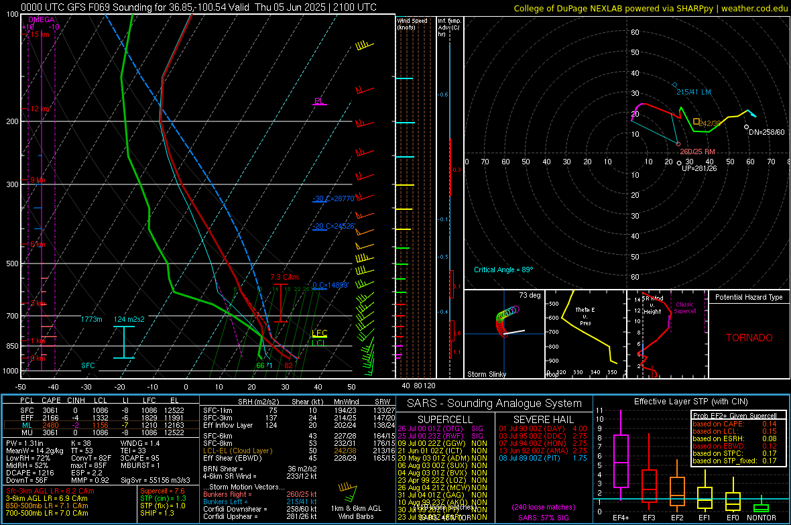791x525 pixels.
Task: Click the 73 deg value in Storm Slinky
Action: (530, 295)
